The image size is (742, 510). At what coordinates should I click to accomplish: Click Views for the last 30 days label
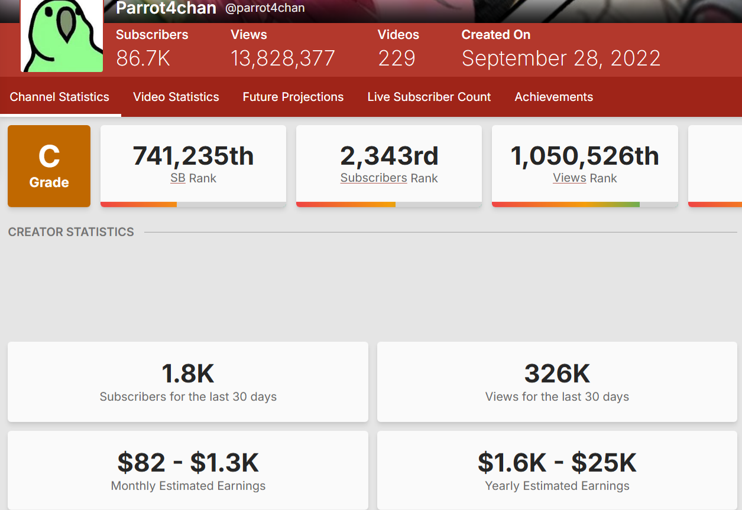(x=558, y=397)
